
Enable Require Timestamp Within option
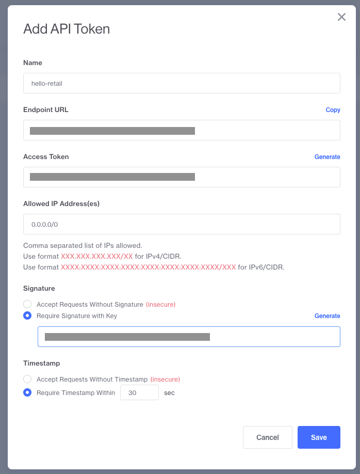pyautogui.click(x=28, y=392)
